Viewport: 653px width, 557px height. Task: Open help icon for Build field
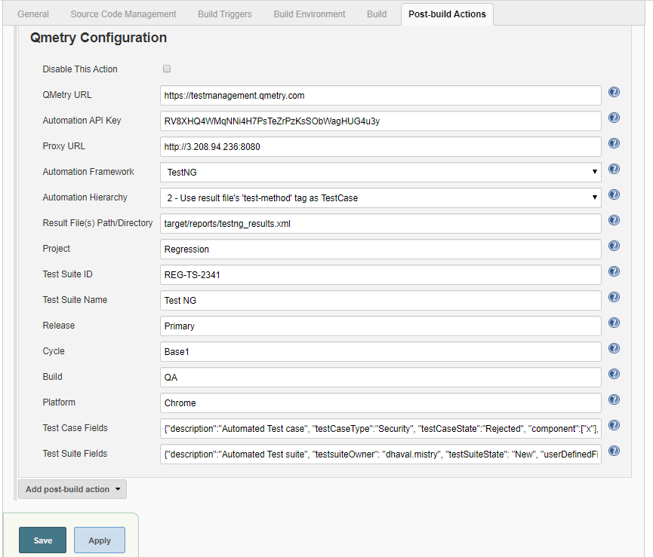(614, 374)
